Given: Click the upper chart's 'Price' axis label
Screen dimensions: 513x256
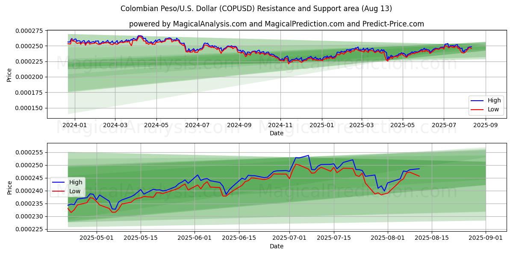Looking at the screenshot, I should (9, 74).
